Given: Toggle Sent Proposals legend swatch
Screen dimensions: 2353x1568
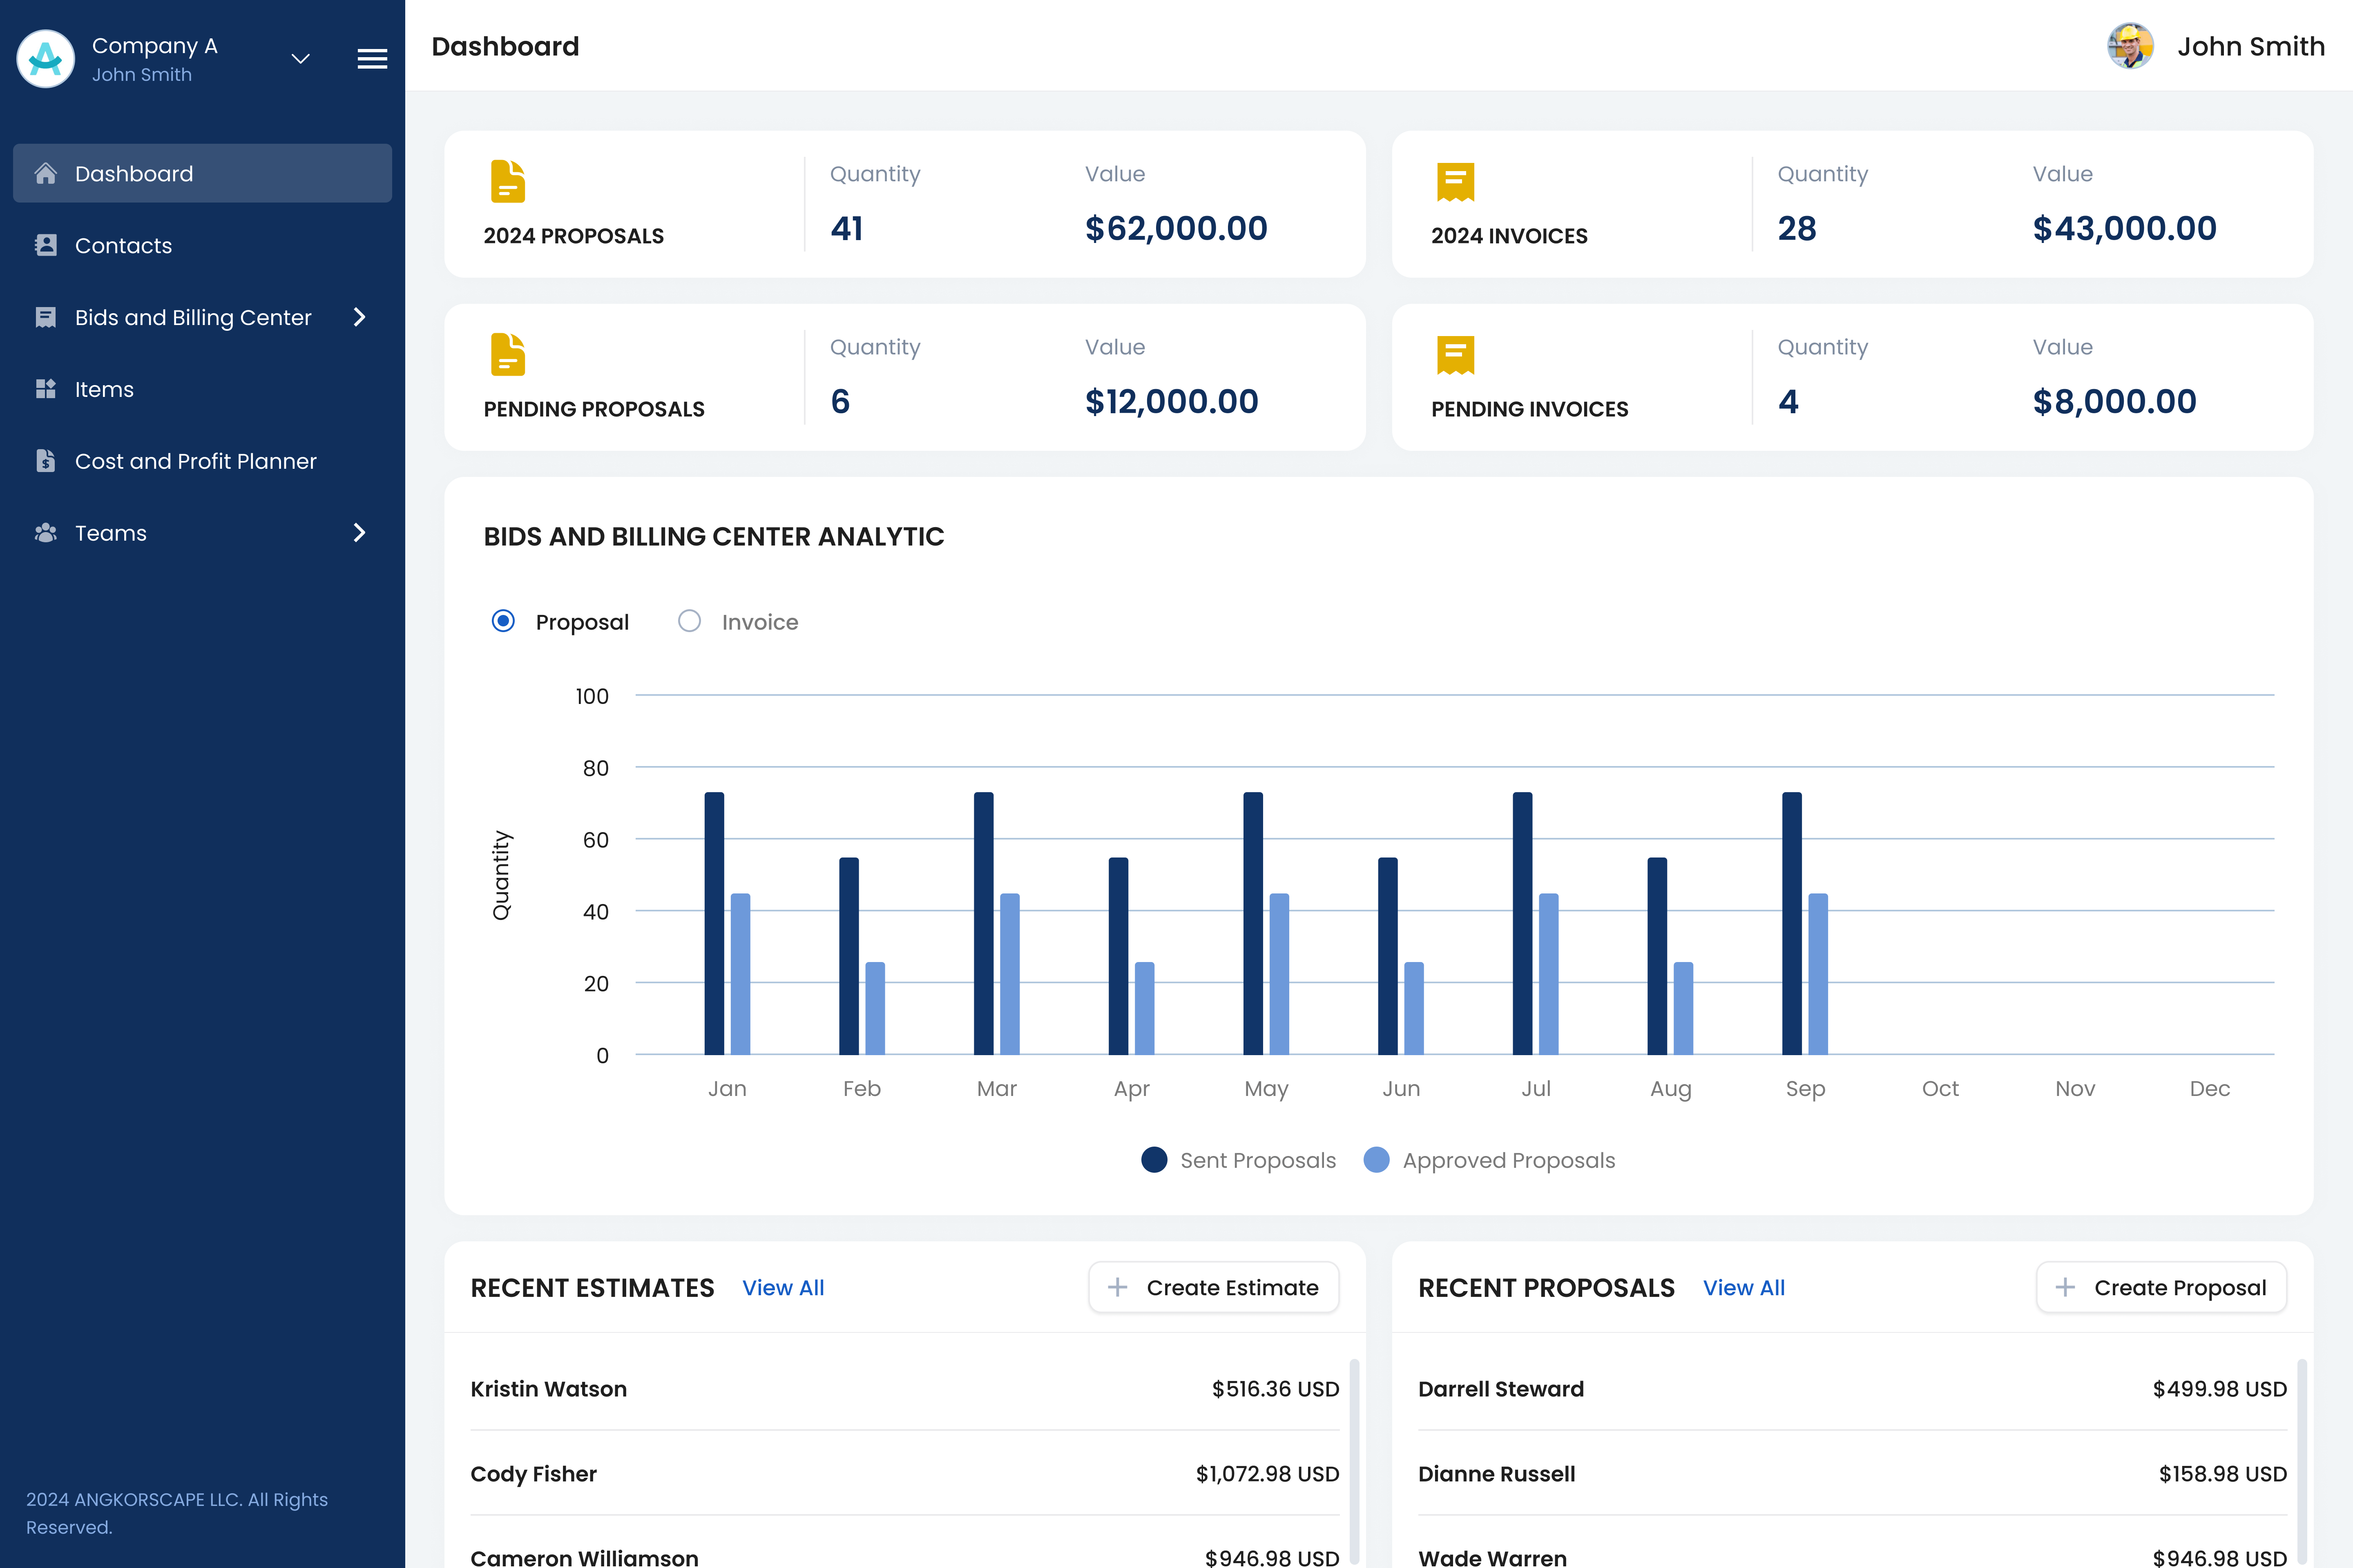Looking at the screenshot, I should pyautogui.click(x=1154, y=1160).
